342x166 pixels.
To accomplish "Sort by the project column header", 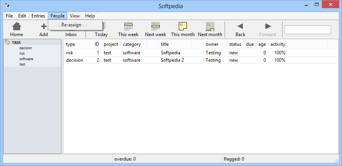I will coord(111,44).
